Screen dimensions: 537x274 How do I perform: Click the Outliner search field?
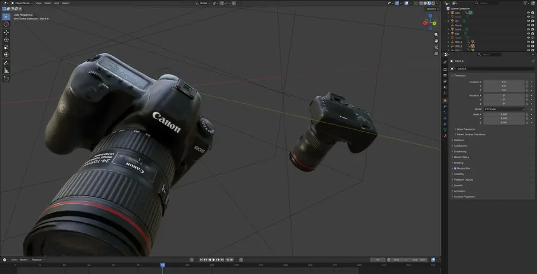click(x=488, y=3)
